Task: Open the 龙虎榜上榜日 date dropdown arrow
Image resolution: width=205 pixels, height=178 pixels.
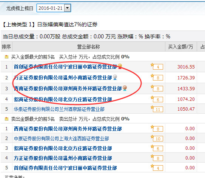Action: 68,8
